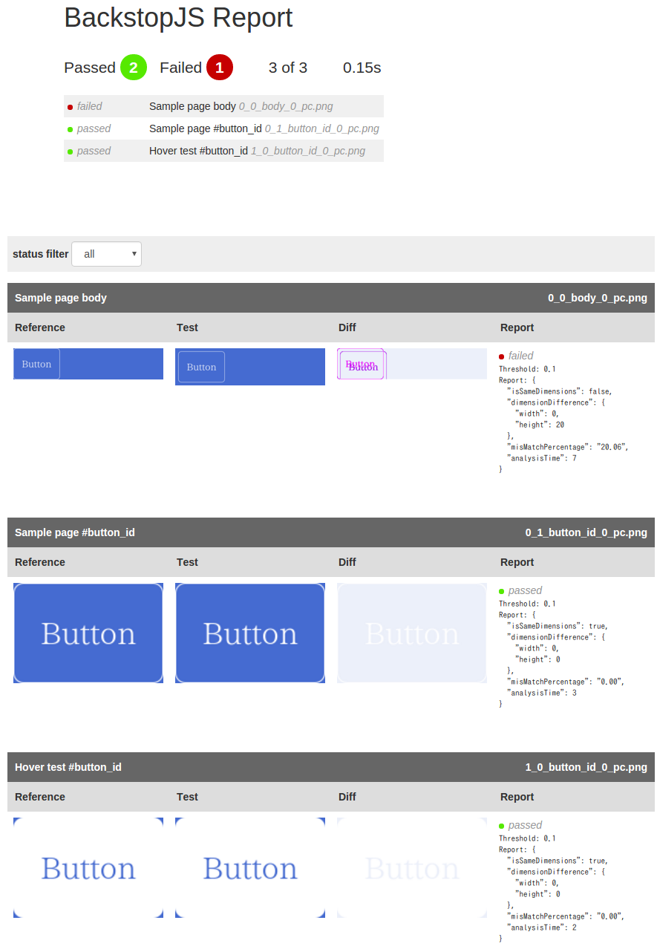Image resolution: width=657 pixels, height=952 pixels.
Task: Click the green Passed count badge
Action: point(134,68)
